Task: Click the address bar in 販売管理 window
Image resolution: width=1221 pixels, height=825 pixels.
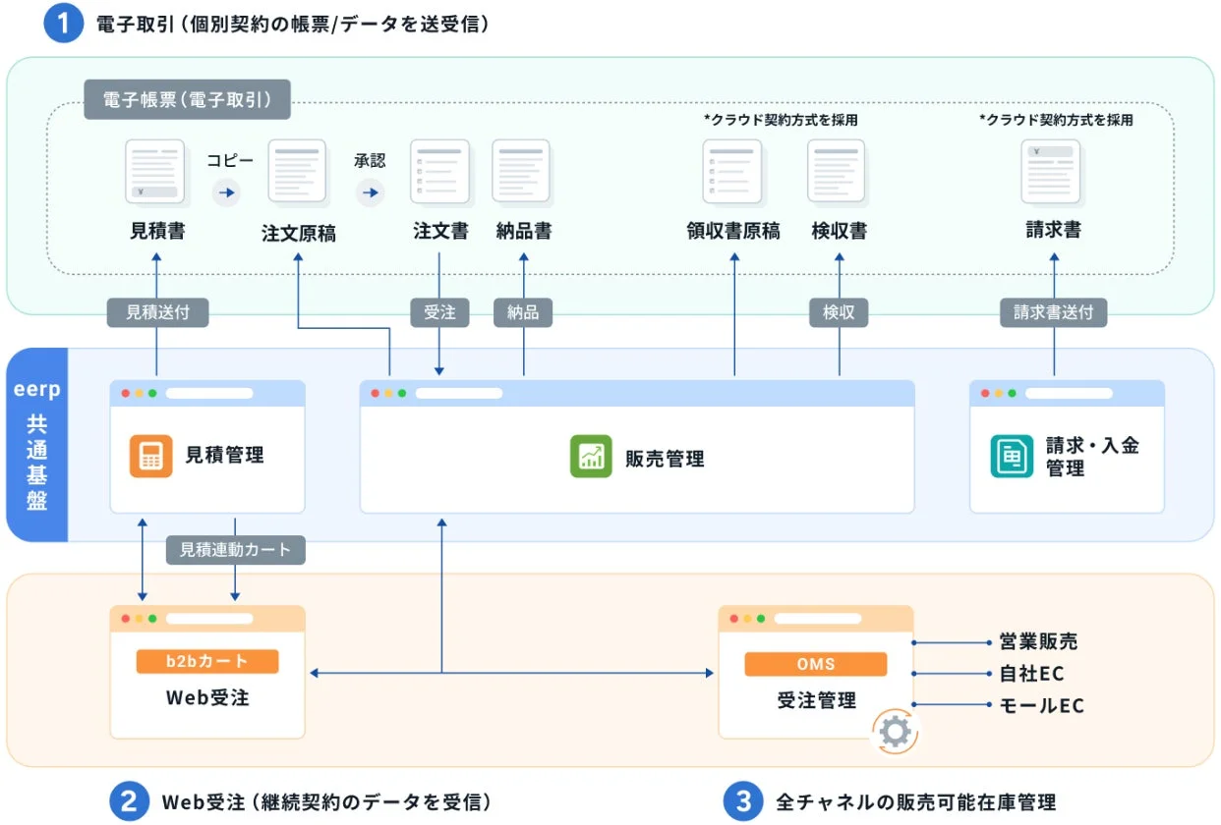Action: [459, 393]
